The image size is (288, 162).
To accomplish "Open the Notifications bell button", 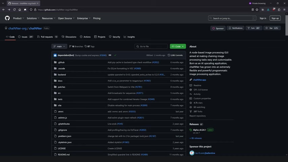I will pyautogui.click(x=235, y=28).
